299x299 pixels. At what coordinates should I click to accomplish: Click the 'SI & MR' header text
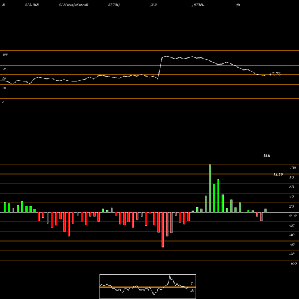(x=32, y=5)
